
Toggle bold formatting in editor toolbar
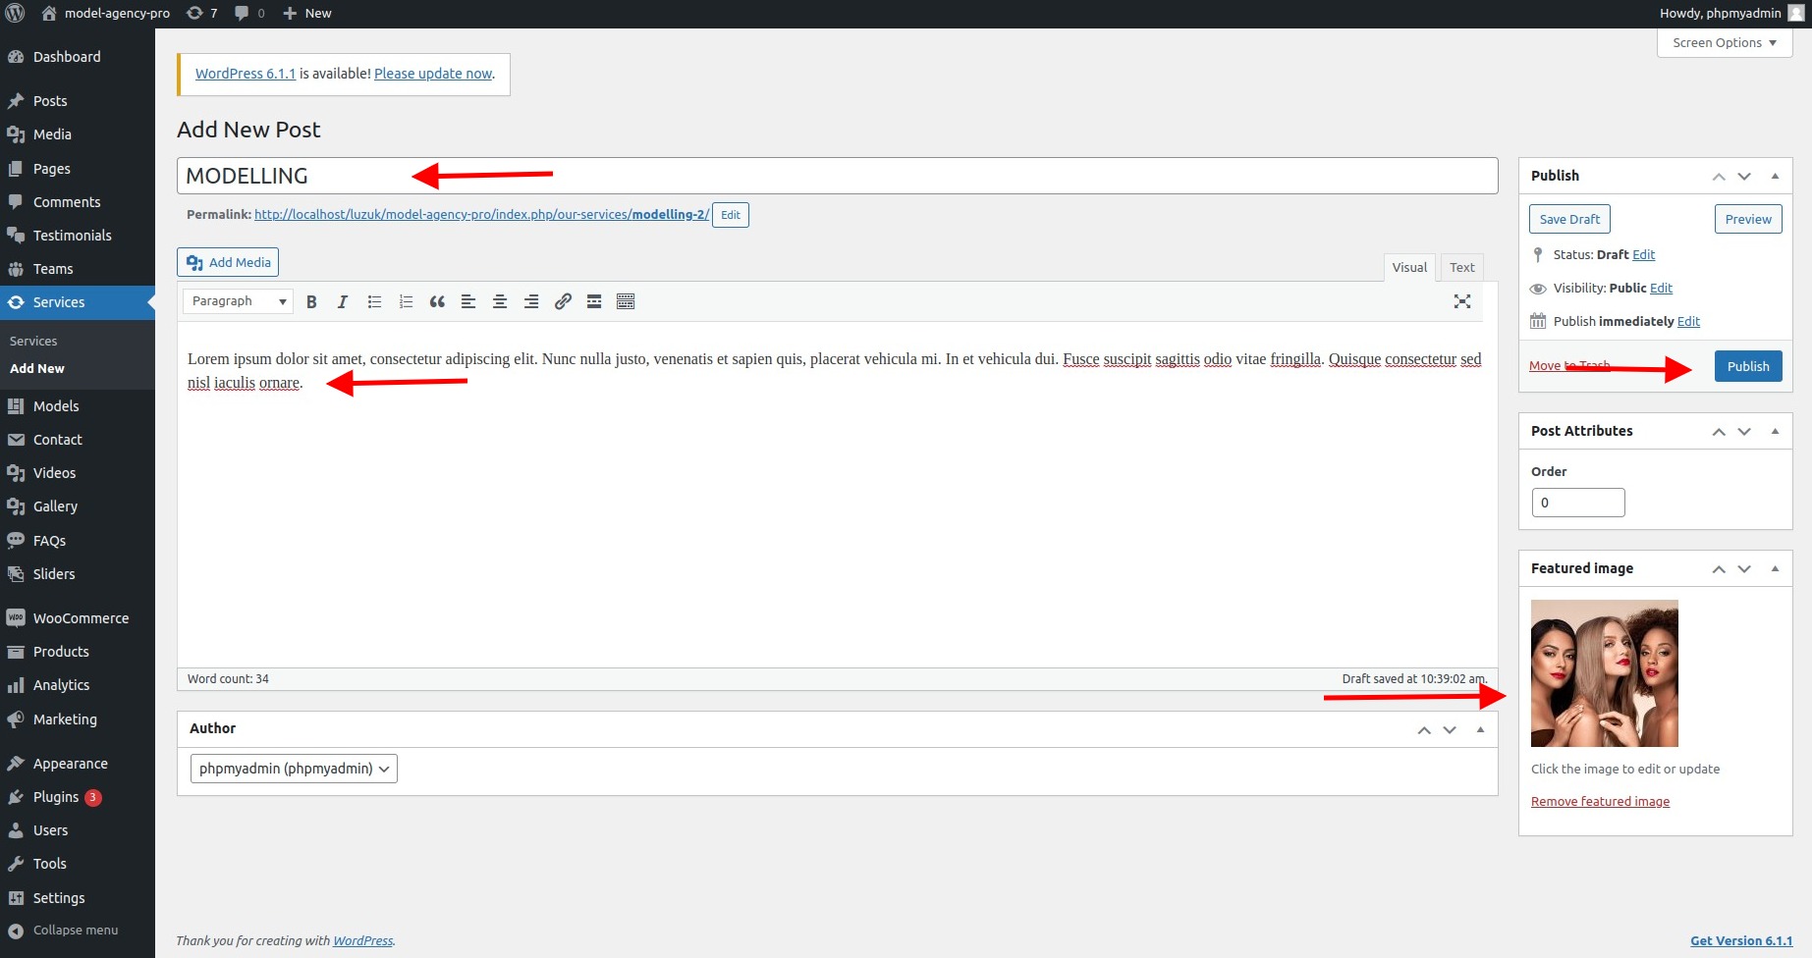tap(311, 302)
